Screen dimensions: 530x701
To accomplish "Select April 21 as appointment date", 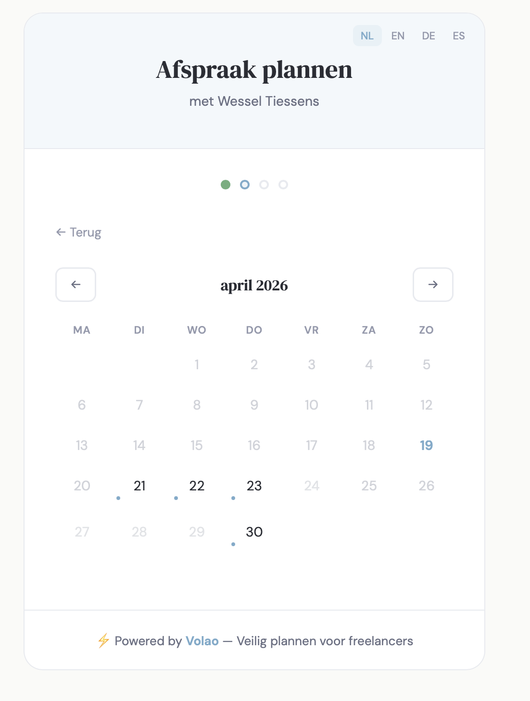I will [139, 486].
